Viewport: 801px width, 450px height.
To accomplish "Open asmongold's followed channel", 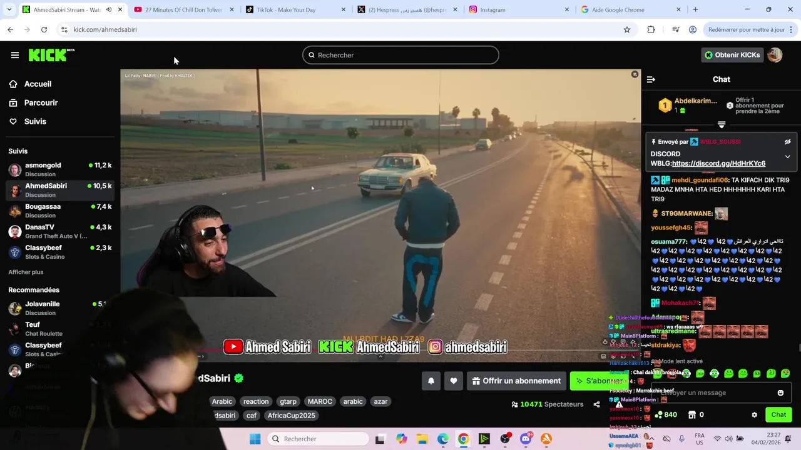I will click(59, 169).
